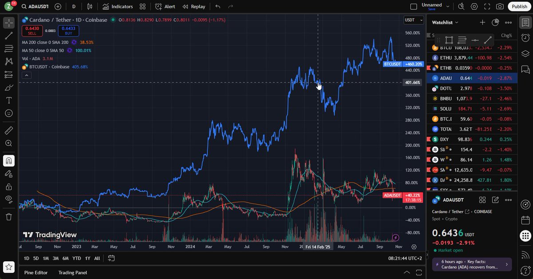Screen dimensions: 533x279
Task: Select the ruler measure tool
Action: click(x=8, y=131)
